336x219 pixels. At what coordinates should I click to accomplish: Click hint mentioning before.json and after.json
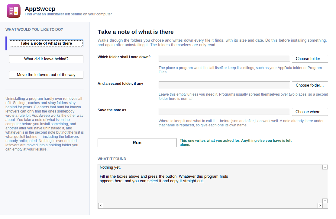click(241, 123)
